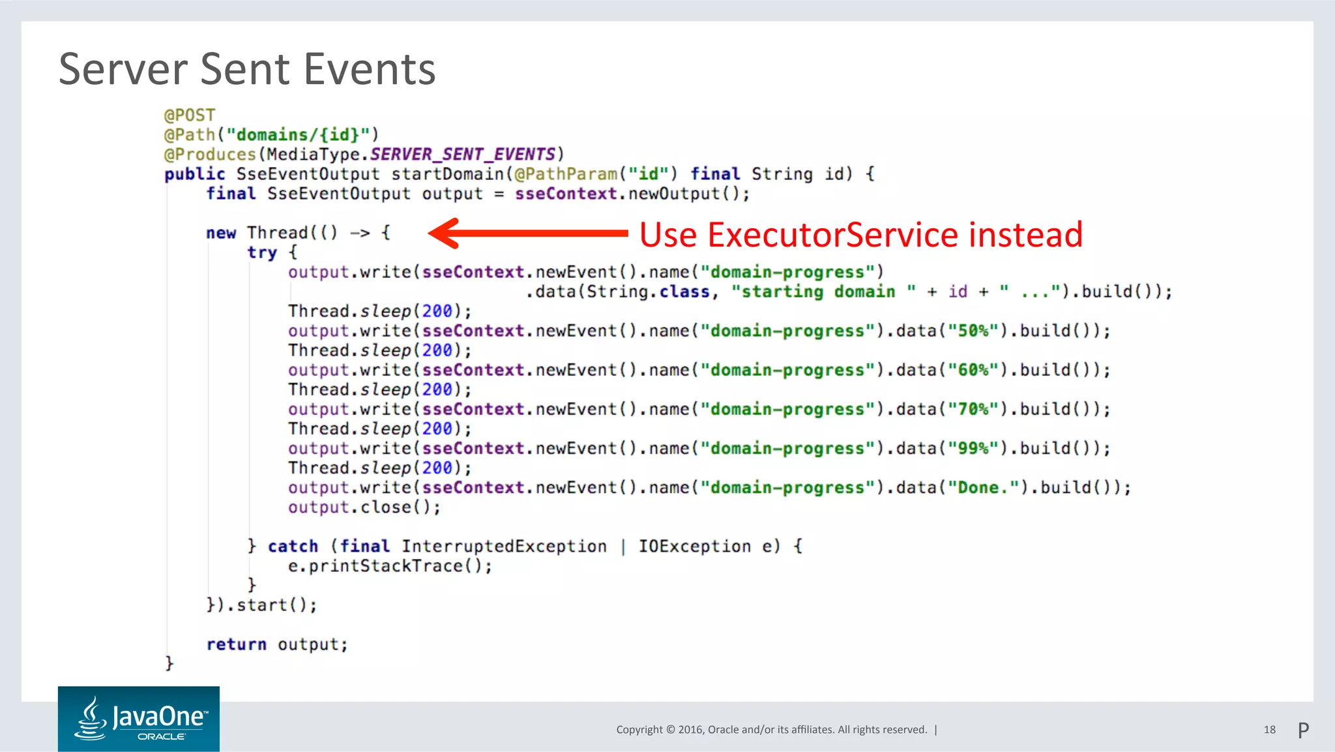
Task: Click the e.printStackTrace() call
Action: click(390, 565)
